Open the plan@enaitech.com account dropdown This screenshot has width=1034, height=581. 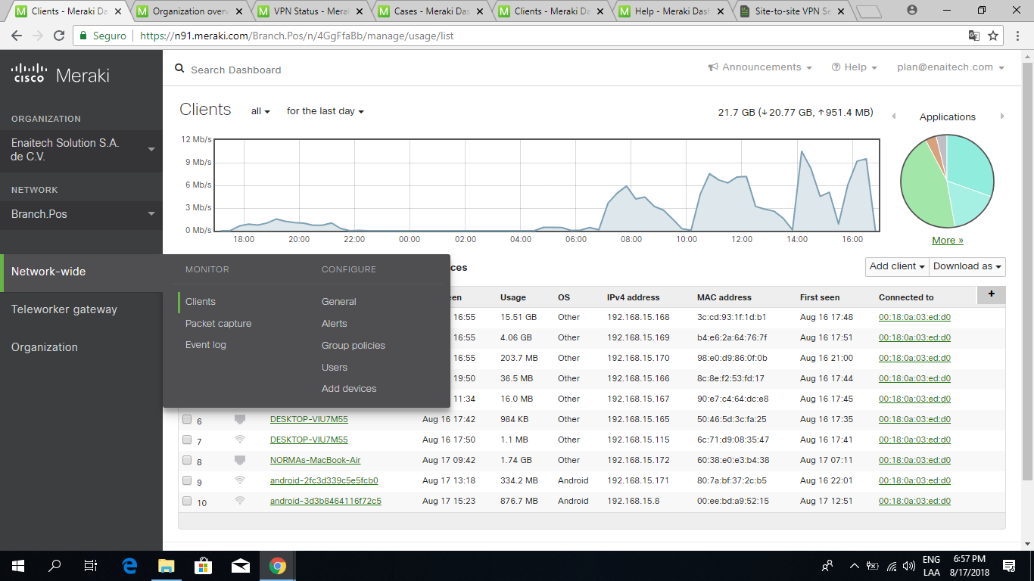coord(951,67)
